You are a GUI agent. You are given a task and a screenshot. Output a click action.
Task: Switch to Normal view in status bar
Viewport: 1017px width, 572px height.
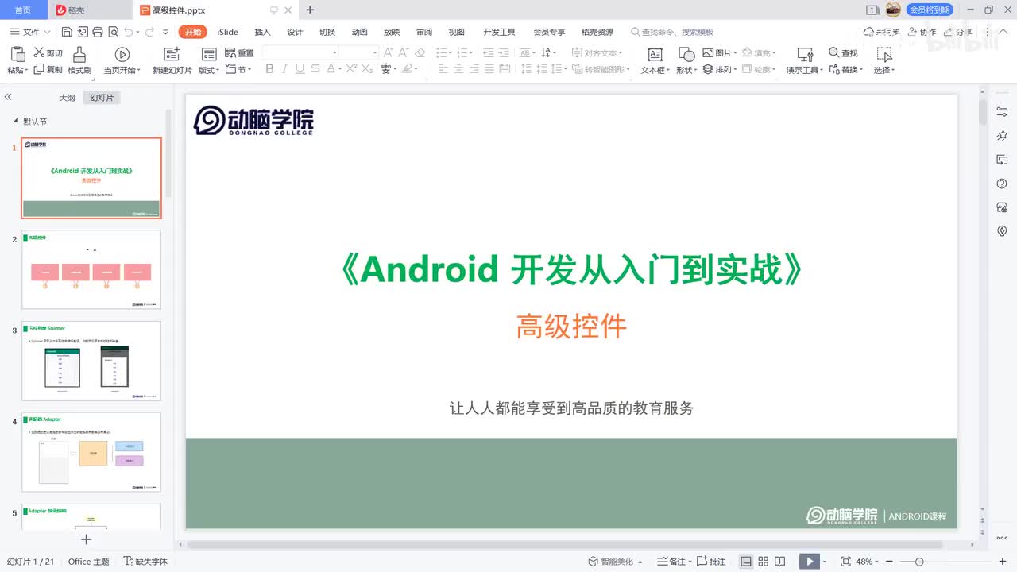746,562
